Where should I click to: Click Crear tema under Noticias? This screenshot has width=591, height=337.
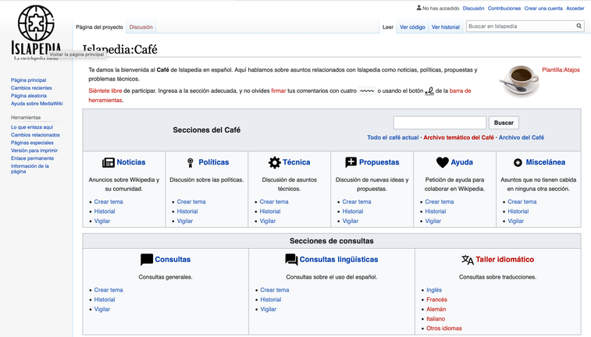(x=109, y=202)
